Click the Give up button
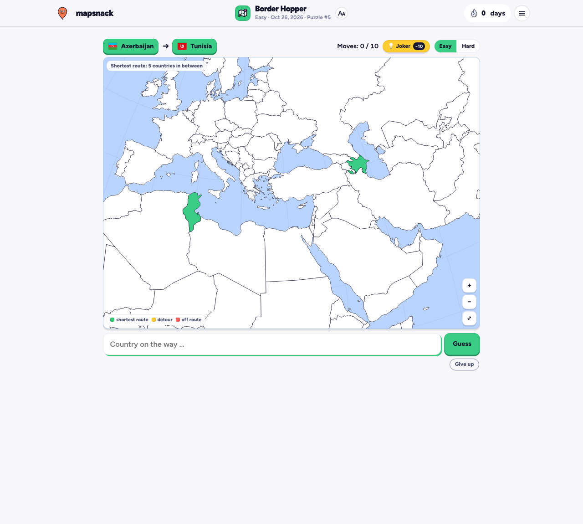Viewport: 583px width, 524px height. pos(464,365)
